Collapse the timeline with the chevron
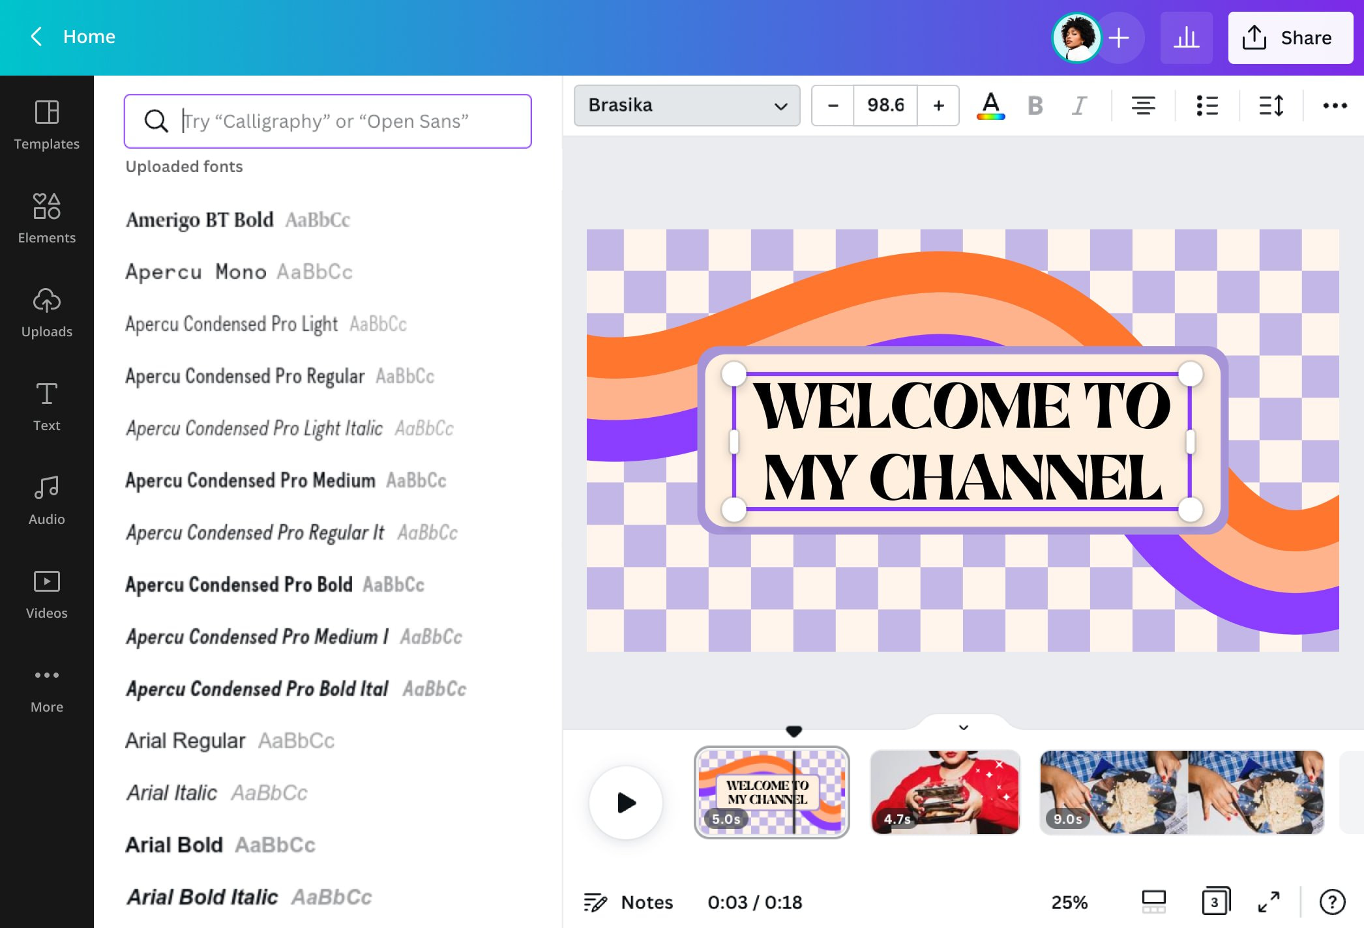 (963, 727)
